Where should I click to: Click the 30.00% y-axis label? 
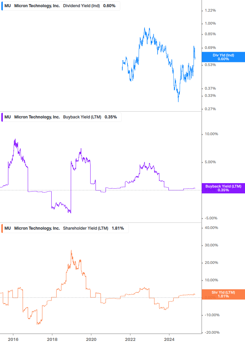(x=211, y=245)
